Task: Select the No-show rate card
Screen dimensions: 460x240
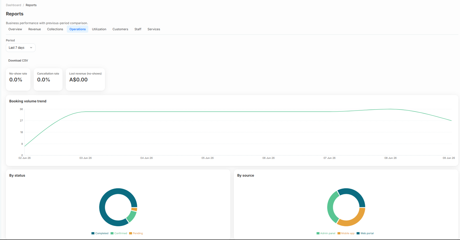Action: (18, 80)
